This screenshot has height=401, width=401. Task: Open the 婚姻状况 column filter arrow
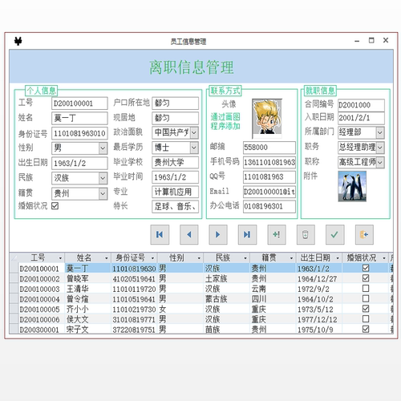(384, 258)
